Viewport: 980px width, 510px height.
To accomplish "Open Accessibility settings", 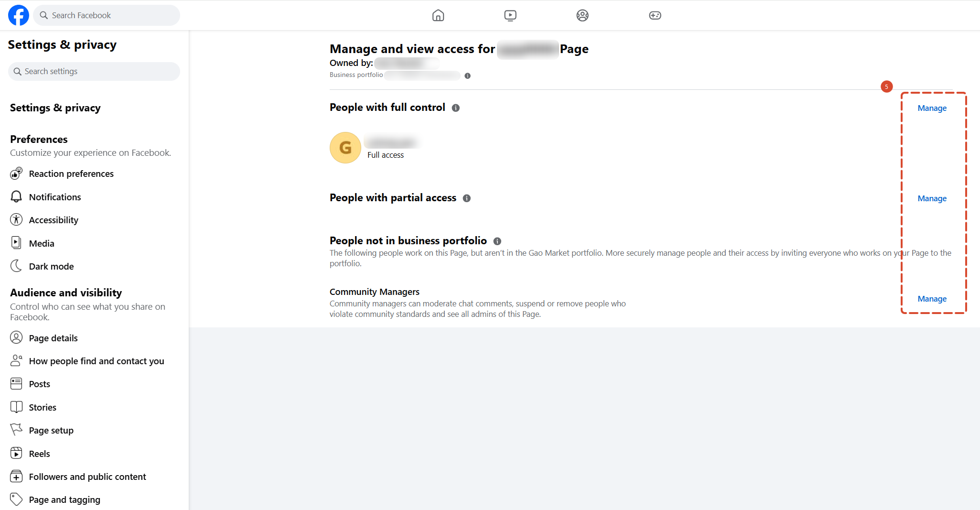I will 54,220.
